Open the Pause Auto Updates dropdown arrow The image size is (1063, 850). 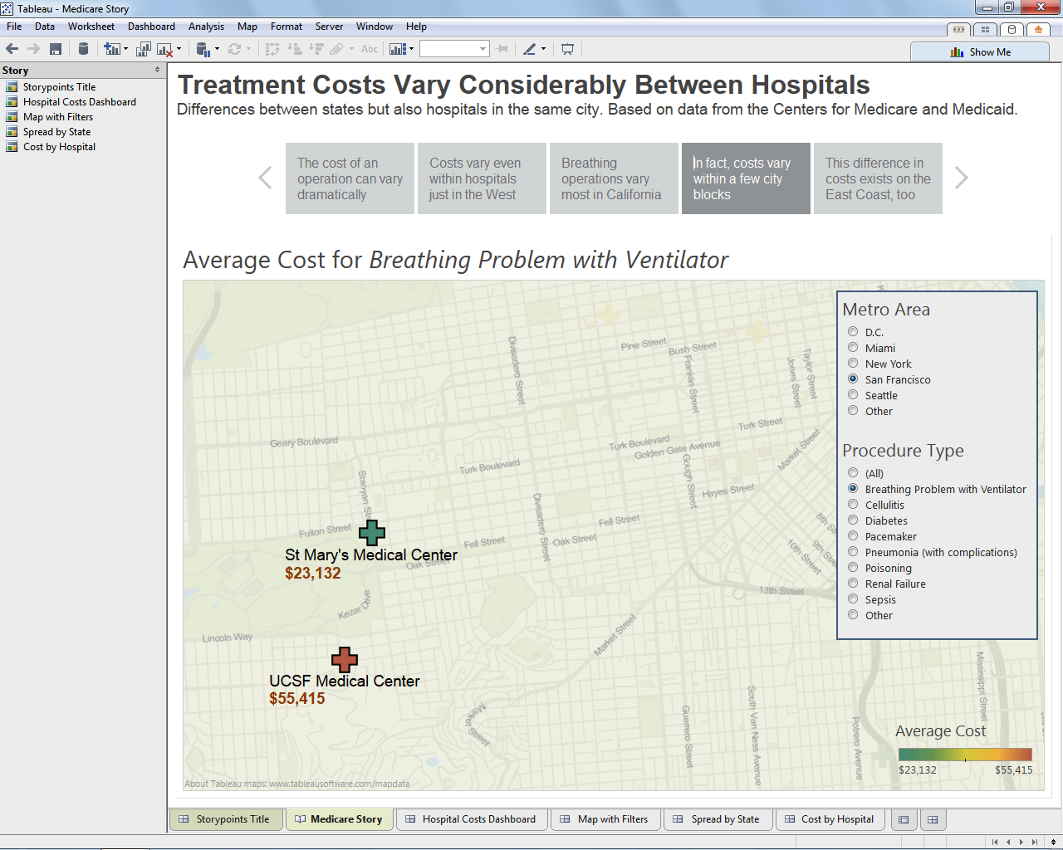tap(217, 49)
